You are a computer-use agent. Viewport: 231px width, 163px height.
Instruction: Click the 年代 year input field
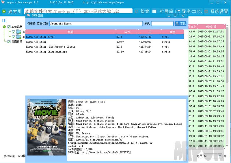[x=162, y=24]
